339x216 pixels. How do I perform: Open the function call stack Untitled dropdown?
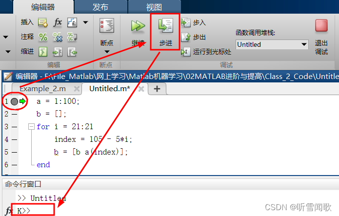[272, 44]
